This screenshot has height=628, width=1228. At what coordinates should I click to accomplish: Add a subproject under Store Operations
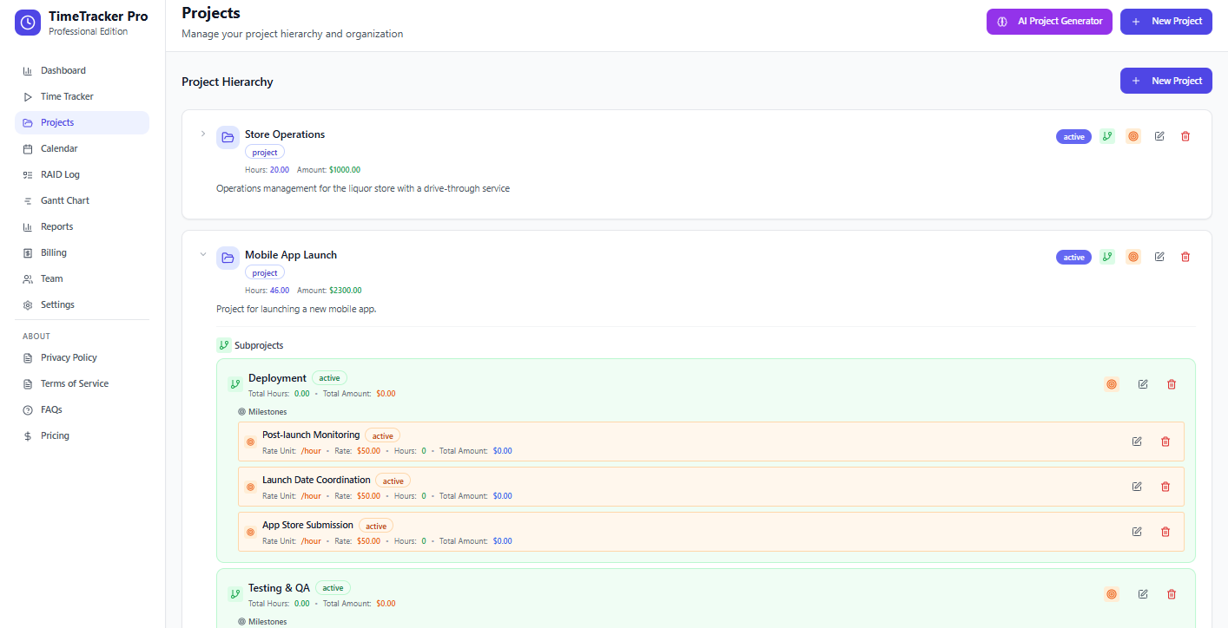pyautogui.click(x=1106, y=136)
